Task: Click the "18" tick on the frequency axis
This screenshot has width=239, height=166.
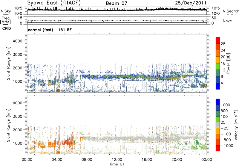Action: [20, 18]
